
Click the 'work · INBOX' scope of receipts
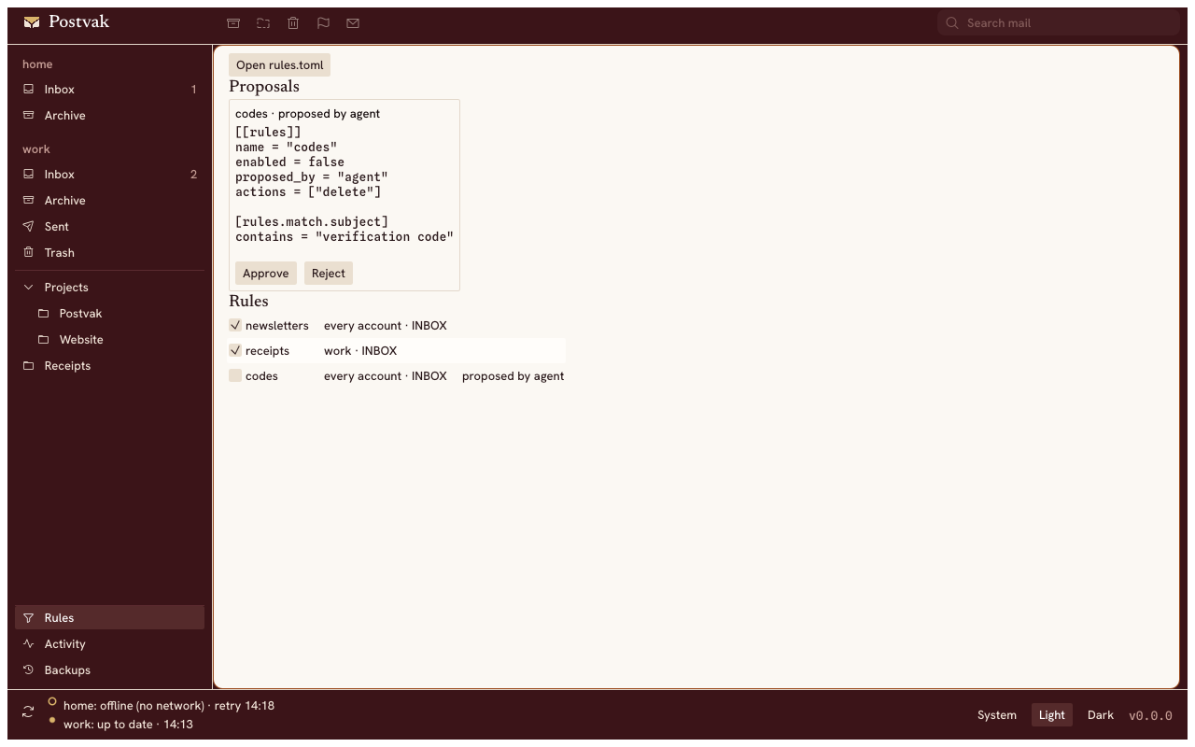pyautogui.click(x=360, y=351)
